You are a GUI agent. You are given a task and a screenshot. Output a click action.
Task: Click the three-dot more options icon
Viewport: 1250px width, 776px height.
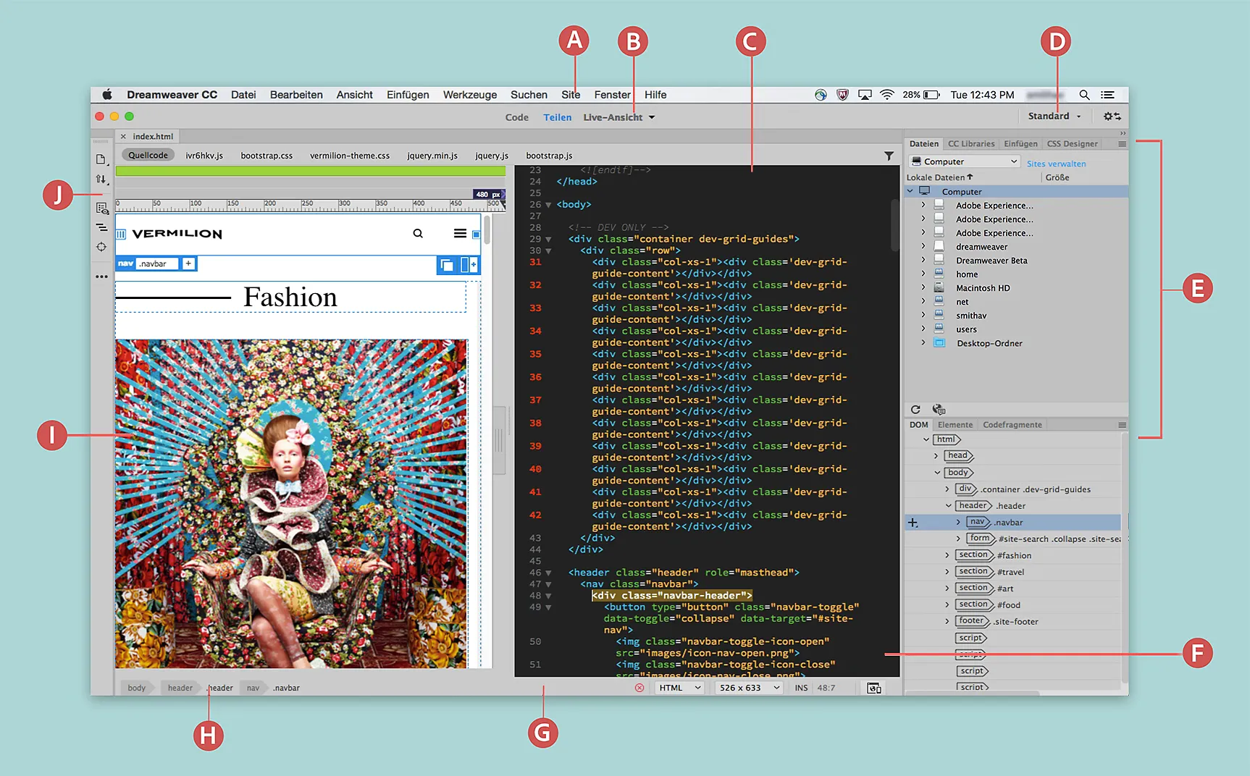[x=101, y=276]
